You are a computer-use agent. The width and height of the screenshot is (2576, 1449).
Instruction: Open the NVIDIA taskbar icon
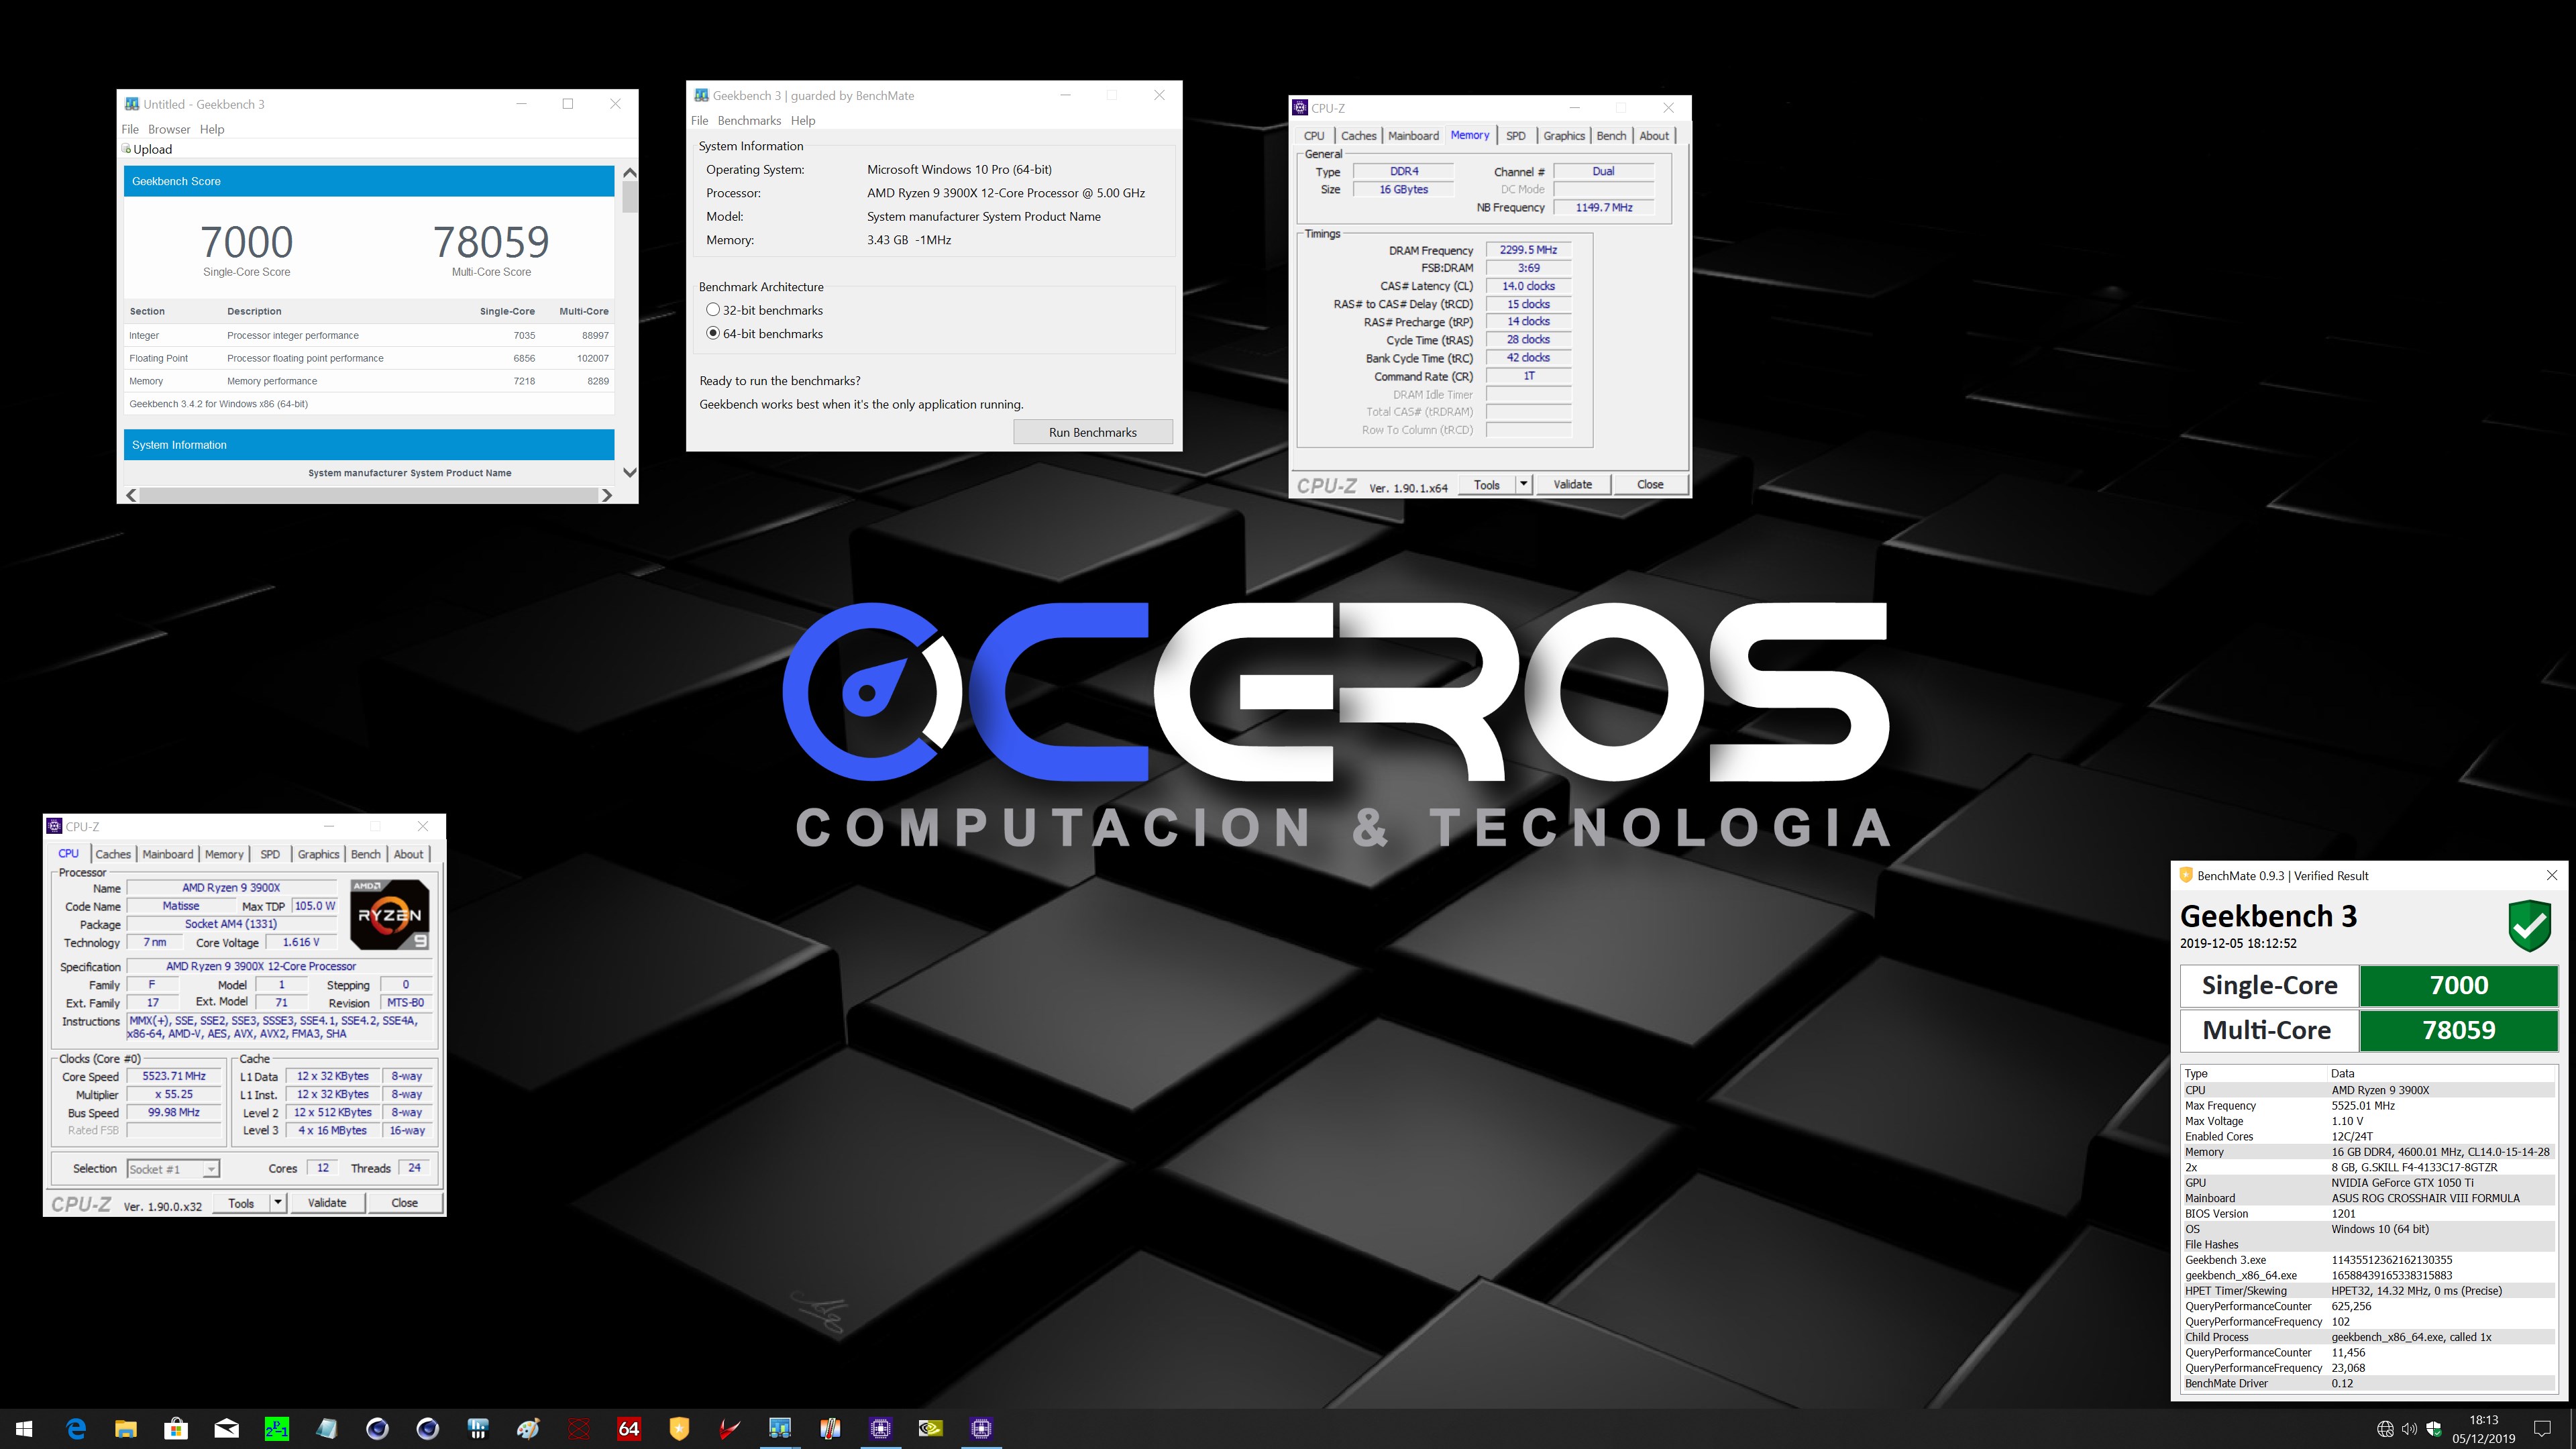click(x=931, y=1428)
